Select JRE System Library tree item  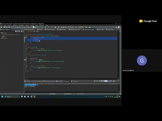pos(11,35)
